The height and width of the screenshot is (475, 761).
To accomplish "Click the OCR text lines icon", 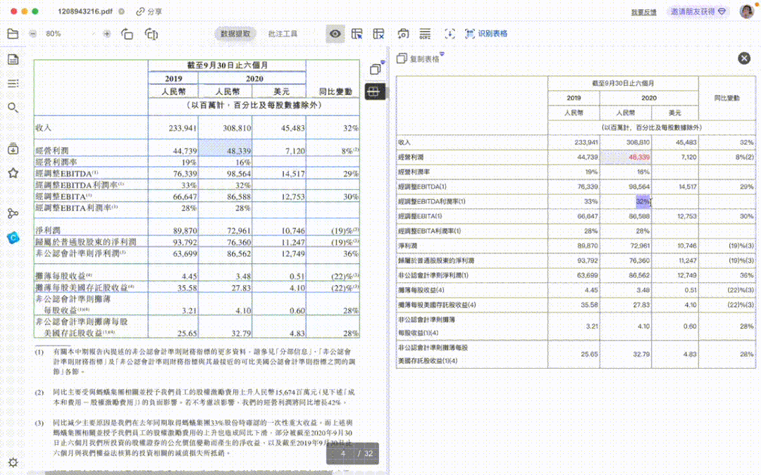I will click(425, 34).
